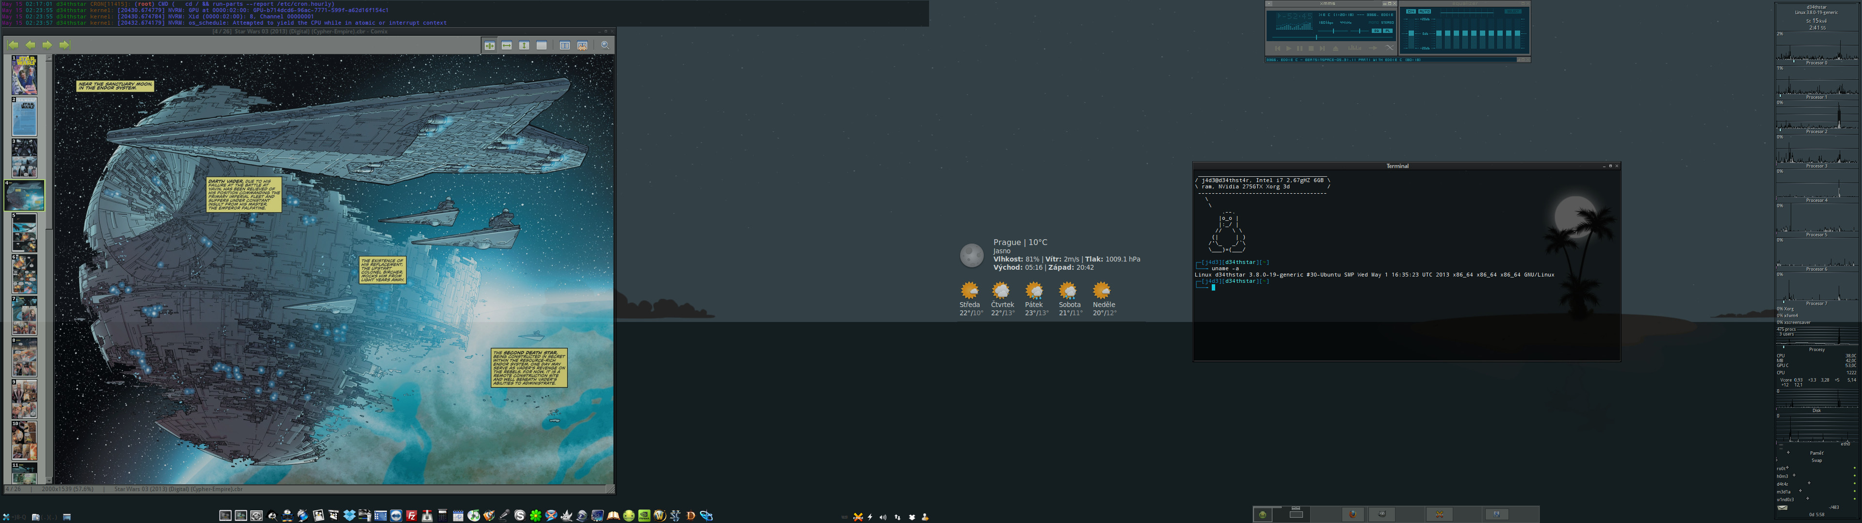Go to next page in Comix
The height and width of the screenshot is (523, 1862).
(x=47, y=45)
